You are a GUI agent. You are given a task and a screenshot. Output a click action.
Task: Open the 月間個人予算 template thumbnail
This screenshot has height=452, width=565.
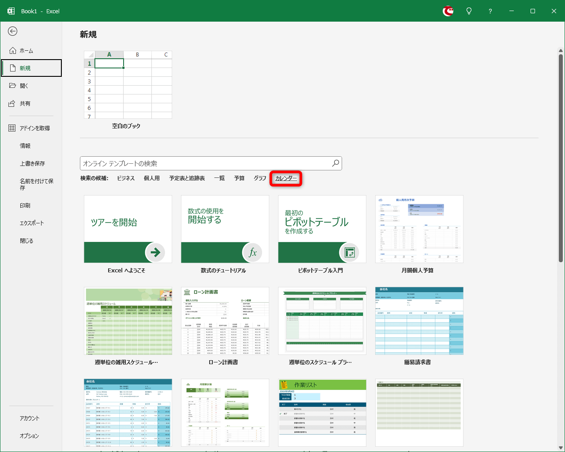click(x=419, y=229)
